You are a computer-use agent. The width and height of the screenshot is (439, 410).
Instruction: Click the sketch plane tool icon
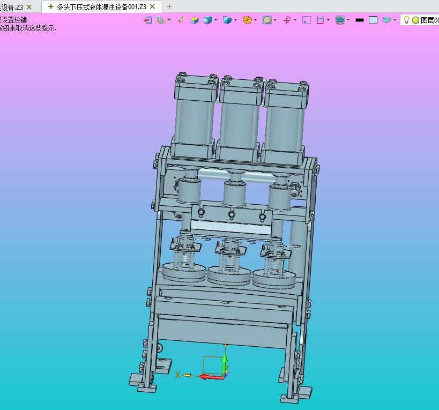point(161,20)
